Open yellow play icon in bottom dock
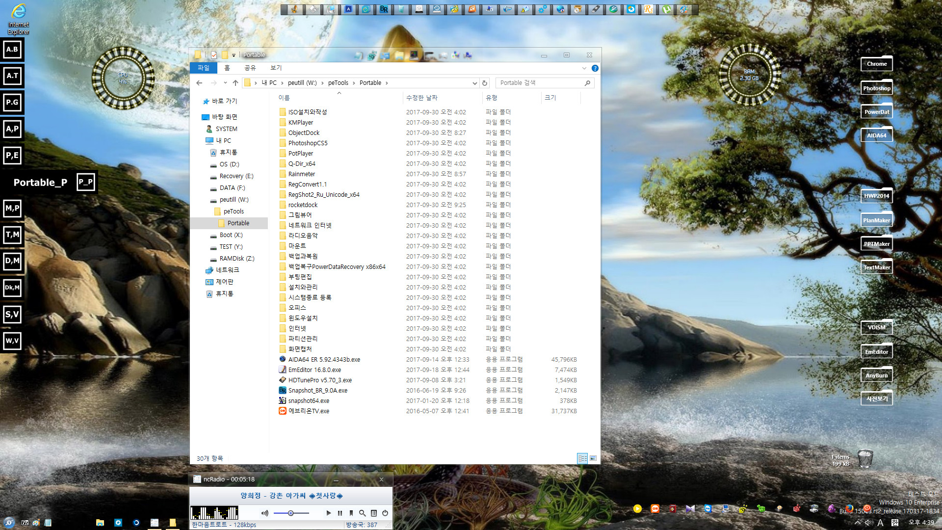 (x=637, y=508)
